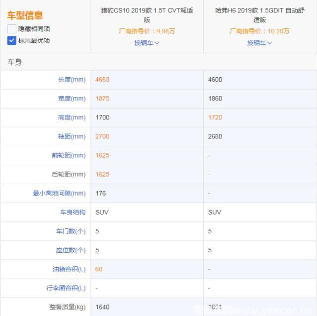Select the height value 1720

click(215, 117)
